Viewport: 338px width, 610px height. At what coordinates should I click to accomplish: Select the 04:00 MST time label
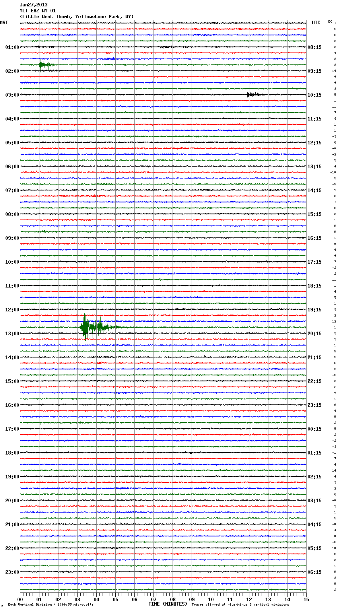pos(12,119)
